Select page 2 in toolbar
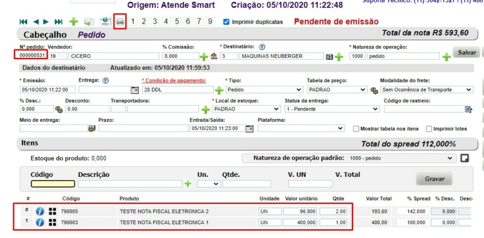The image size is (484, 238). click(144, 21)
